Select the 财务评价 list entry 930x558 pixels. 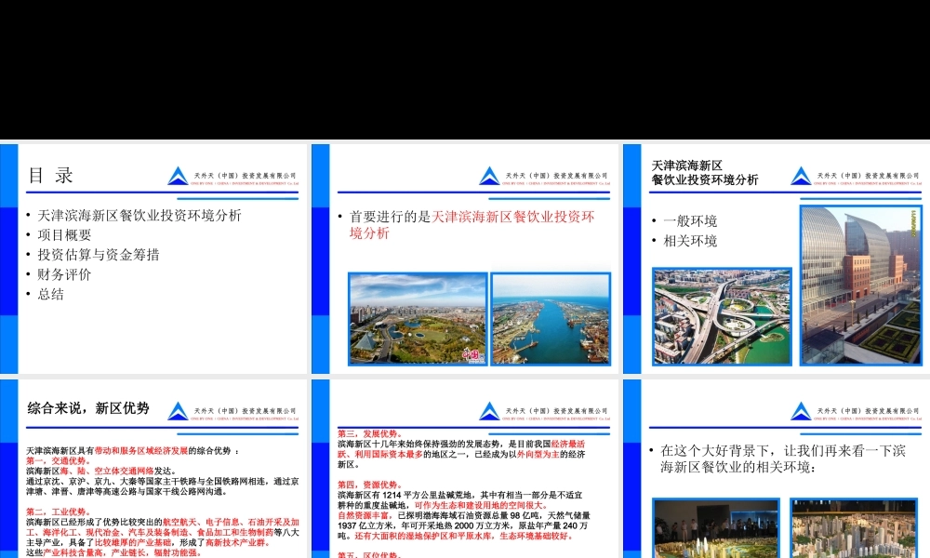65,274
